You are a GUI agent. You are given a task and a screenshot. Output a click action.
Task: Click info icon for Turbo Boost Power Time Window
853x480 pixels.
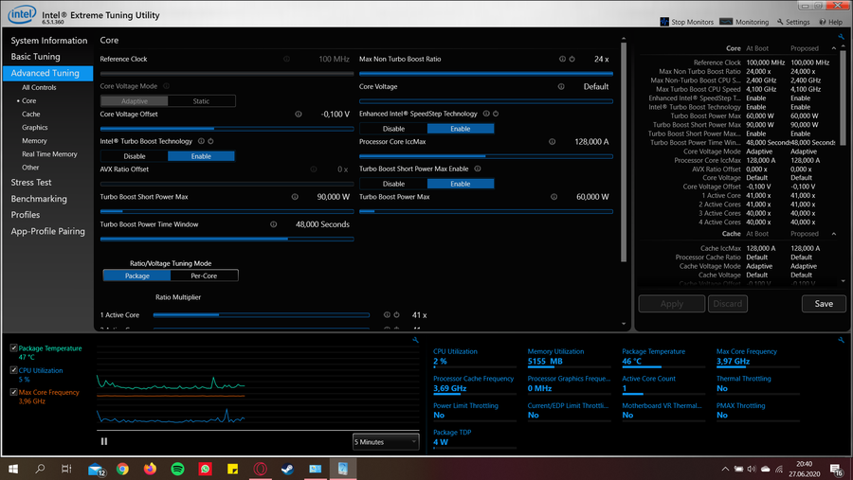coord(274,224)
